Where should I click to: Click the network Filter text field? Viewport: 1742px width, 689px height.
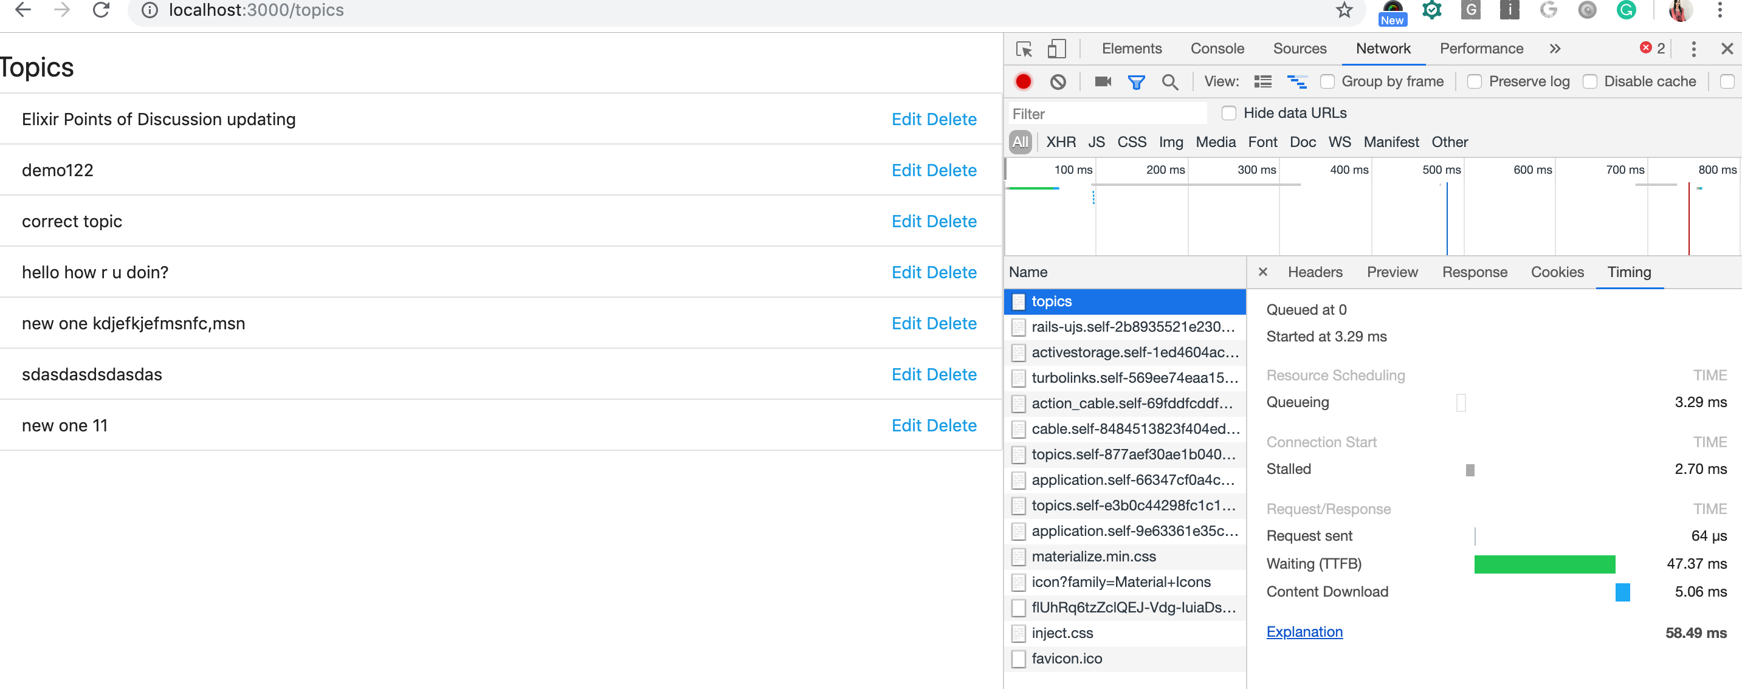(1107, 114)
